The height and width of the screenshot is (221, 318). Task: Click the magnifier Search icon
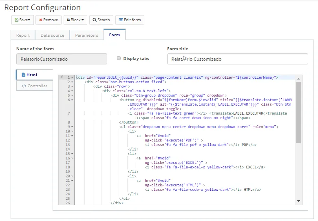pyautogui.click(x=95, y=20)
